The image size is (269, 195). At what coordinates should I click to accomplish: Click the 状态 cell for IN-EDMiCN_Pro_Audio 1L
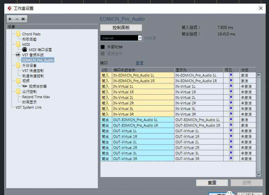[x=248, y=75]
